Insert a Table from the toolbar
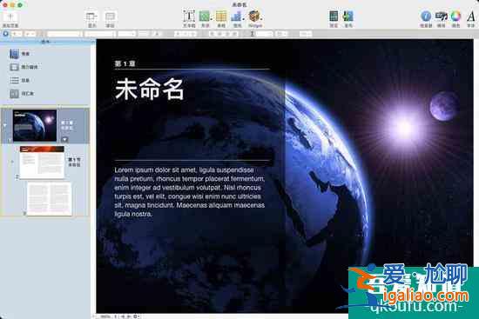This screenshot has height=319, width=479. pos(221,18)
